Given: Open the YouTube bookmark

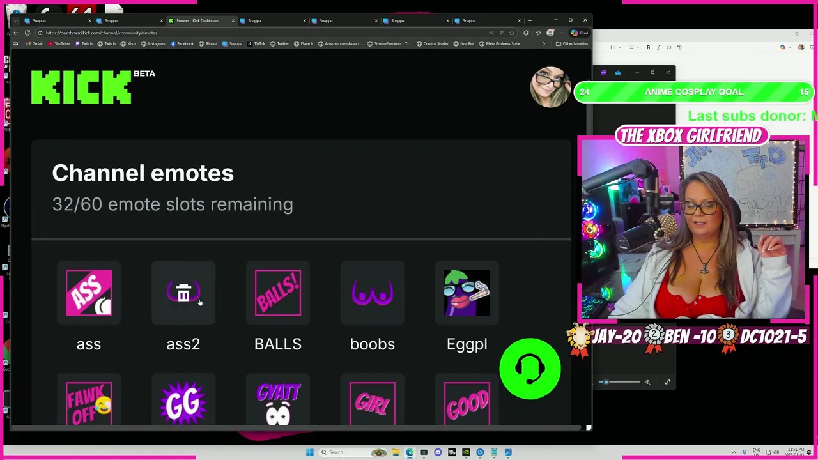Looking at the screenshot, I should [59, 43].
